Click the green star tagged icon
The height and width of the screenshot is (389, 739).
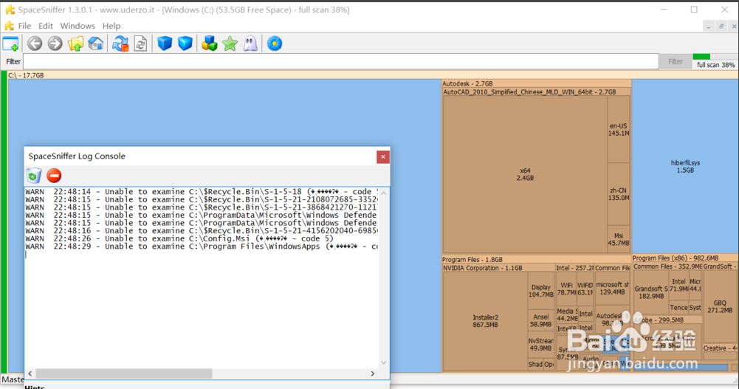(x=230, y=44)
